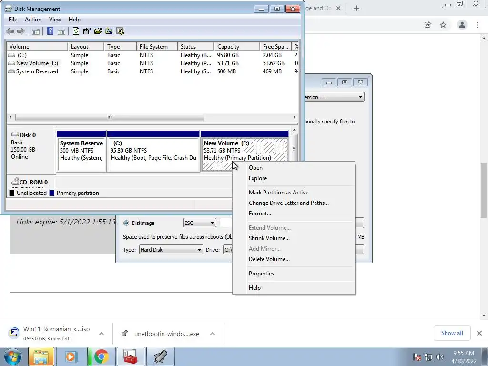Image resolution: width=488 pixels, height=366 pixels.
Task: Click the black Unallocated legend swatch
Action: (12, 193)
